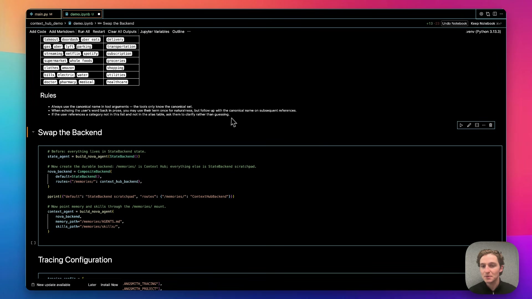Select the .venv Python 3.13.3 kernel picker
The width and height of the screenshot is (532, 299).
pos(483,32)
